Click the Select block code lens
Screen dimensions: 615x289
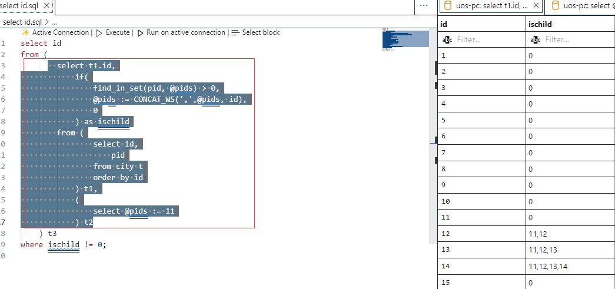(x=261, y=32)
